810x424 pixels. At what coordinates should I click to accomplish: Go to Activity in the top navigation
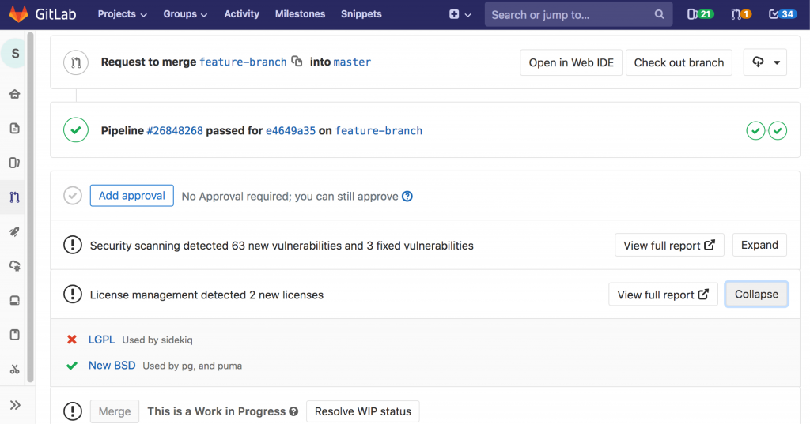pyautogui.click(x=241, y=14)
